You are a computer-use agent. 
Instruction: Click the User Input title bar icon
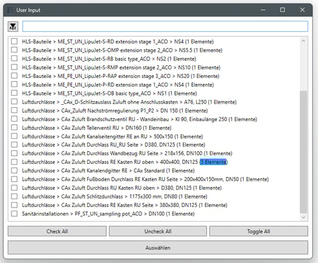tap(10, 10)
